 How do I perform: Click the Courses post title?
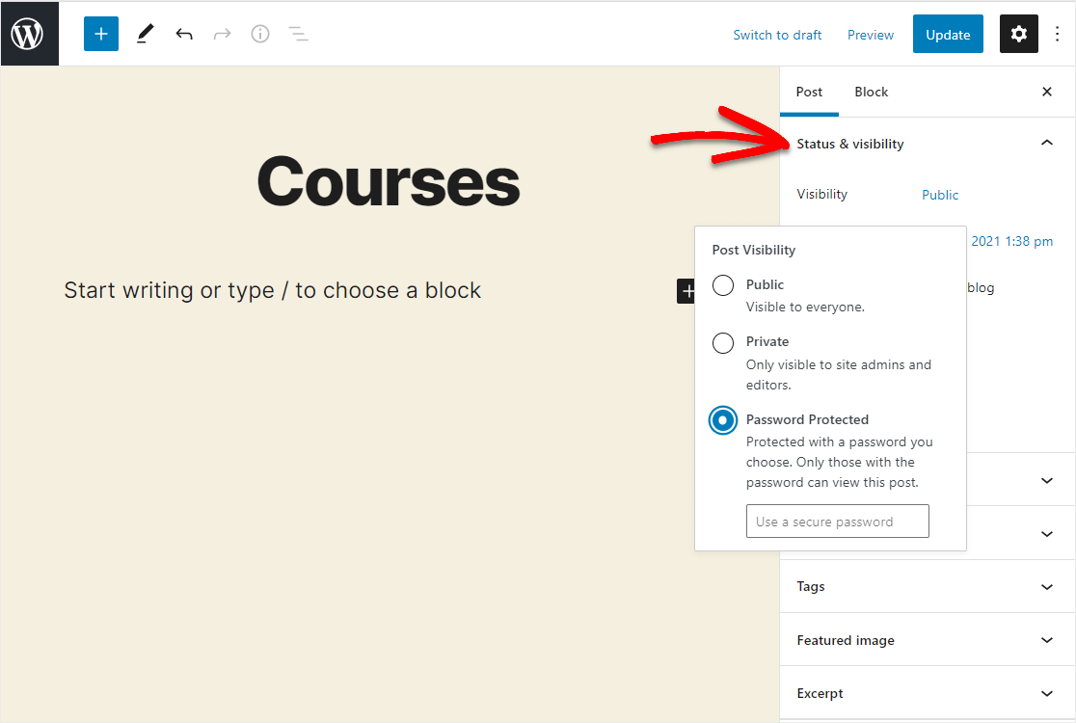(389, 181)
